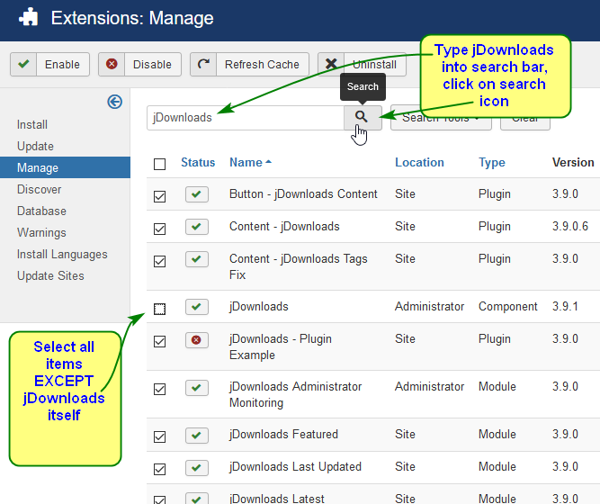Toggle status icon of jDownloads Last Updated

tap(197, 468)
